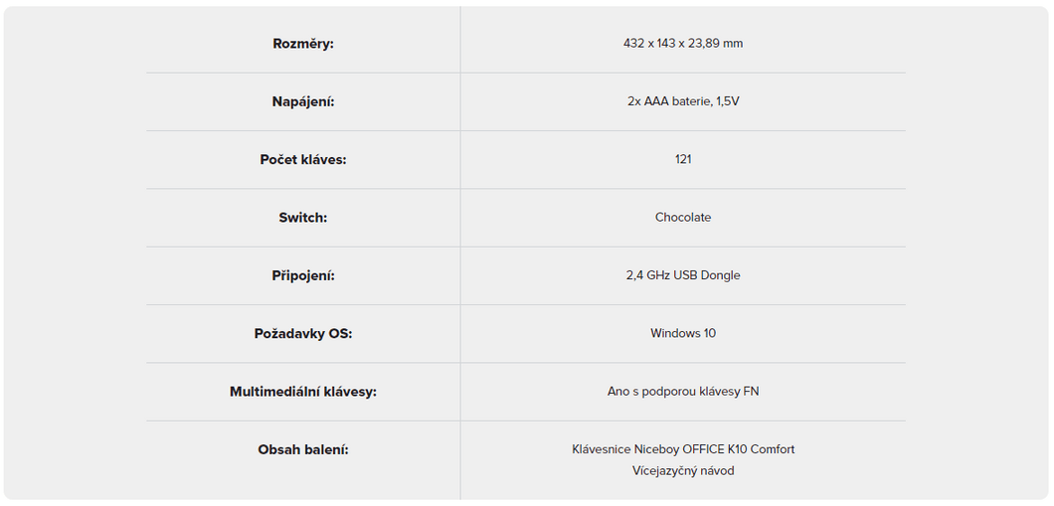Select the Vícejazyčný návod text
1054x506 pixels.
click(683, 470)
